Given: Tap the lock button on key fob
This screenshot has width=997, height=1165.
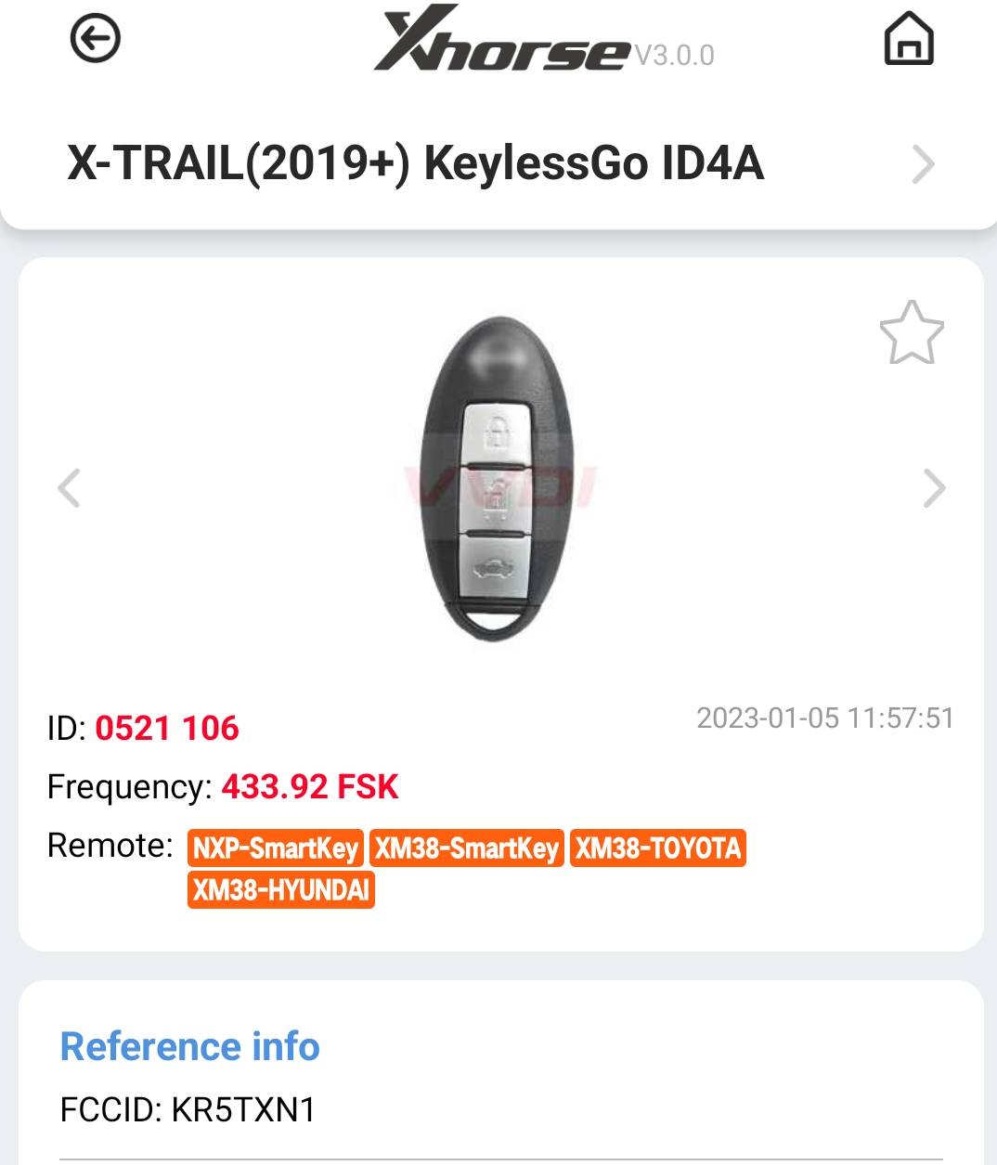Looking at the screenshot, I should 498,431.
